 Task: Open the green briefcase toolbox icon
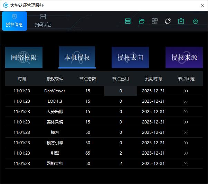[x=181, y=21]
